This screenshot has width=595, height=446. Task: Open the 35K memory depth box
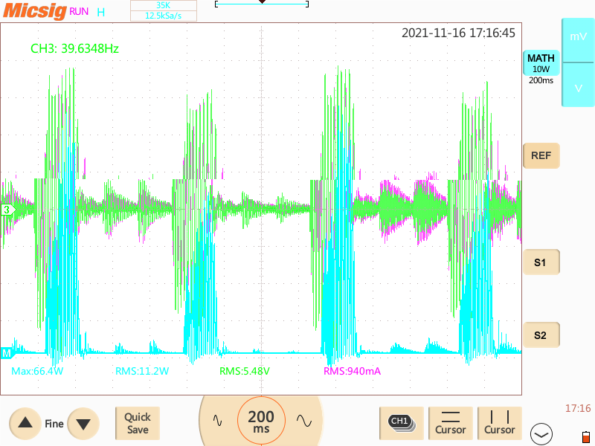click(x=164, y=5)
